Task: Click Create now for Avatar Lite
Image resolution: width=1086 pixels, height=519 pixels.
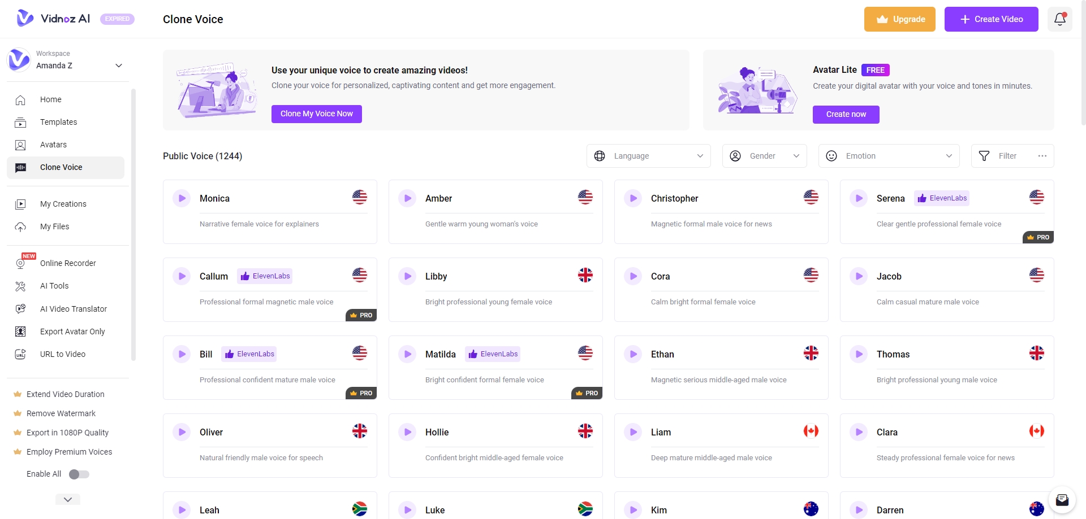Action: (x=846, y=115)
